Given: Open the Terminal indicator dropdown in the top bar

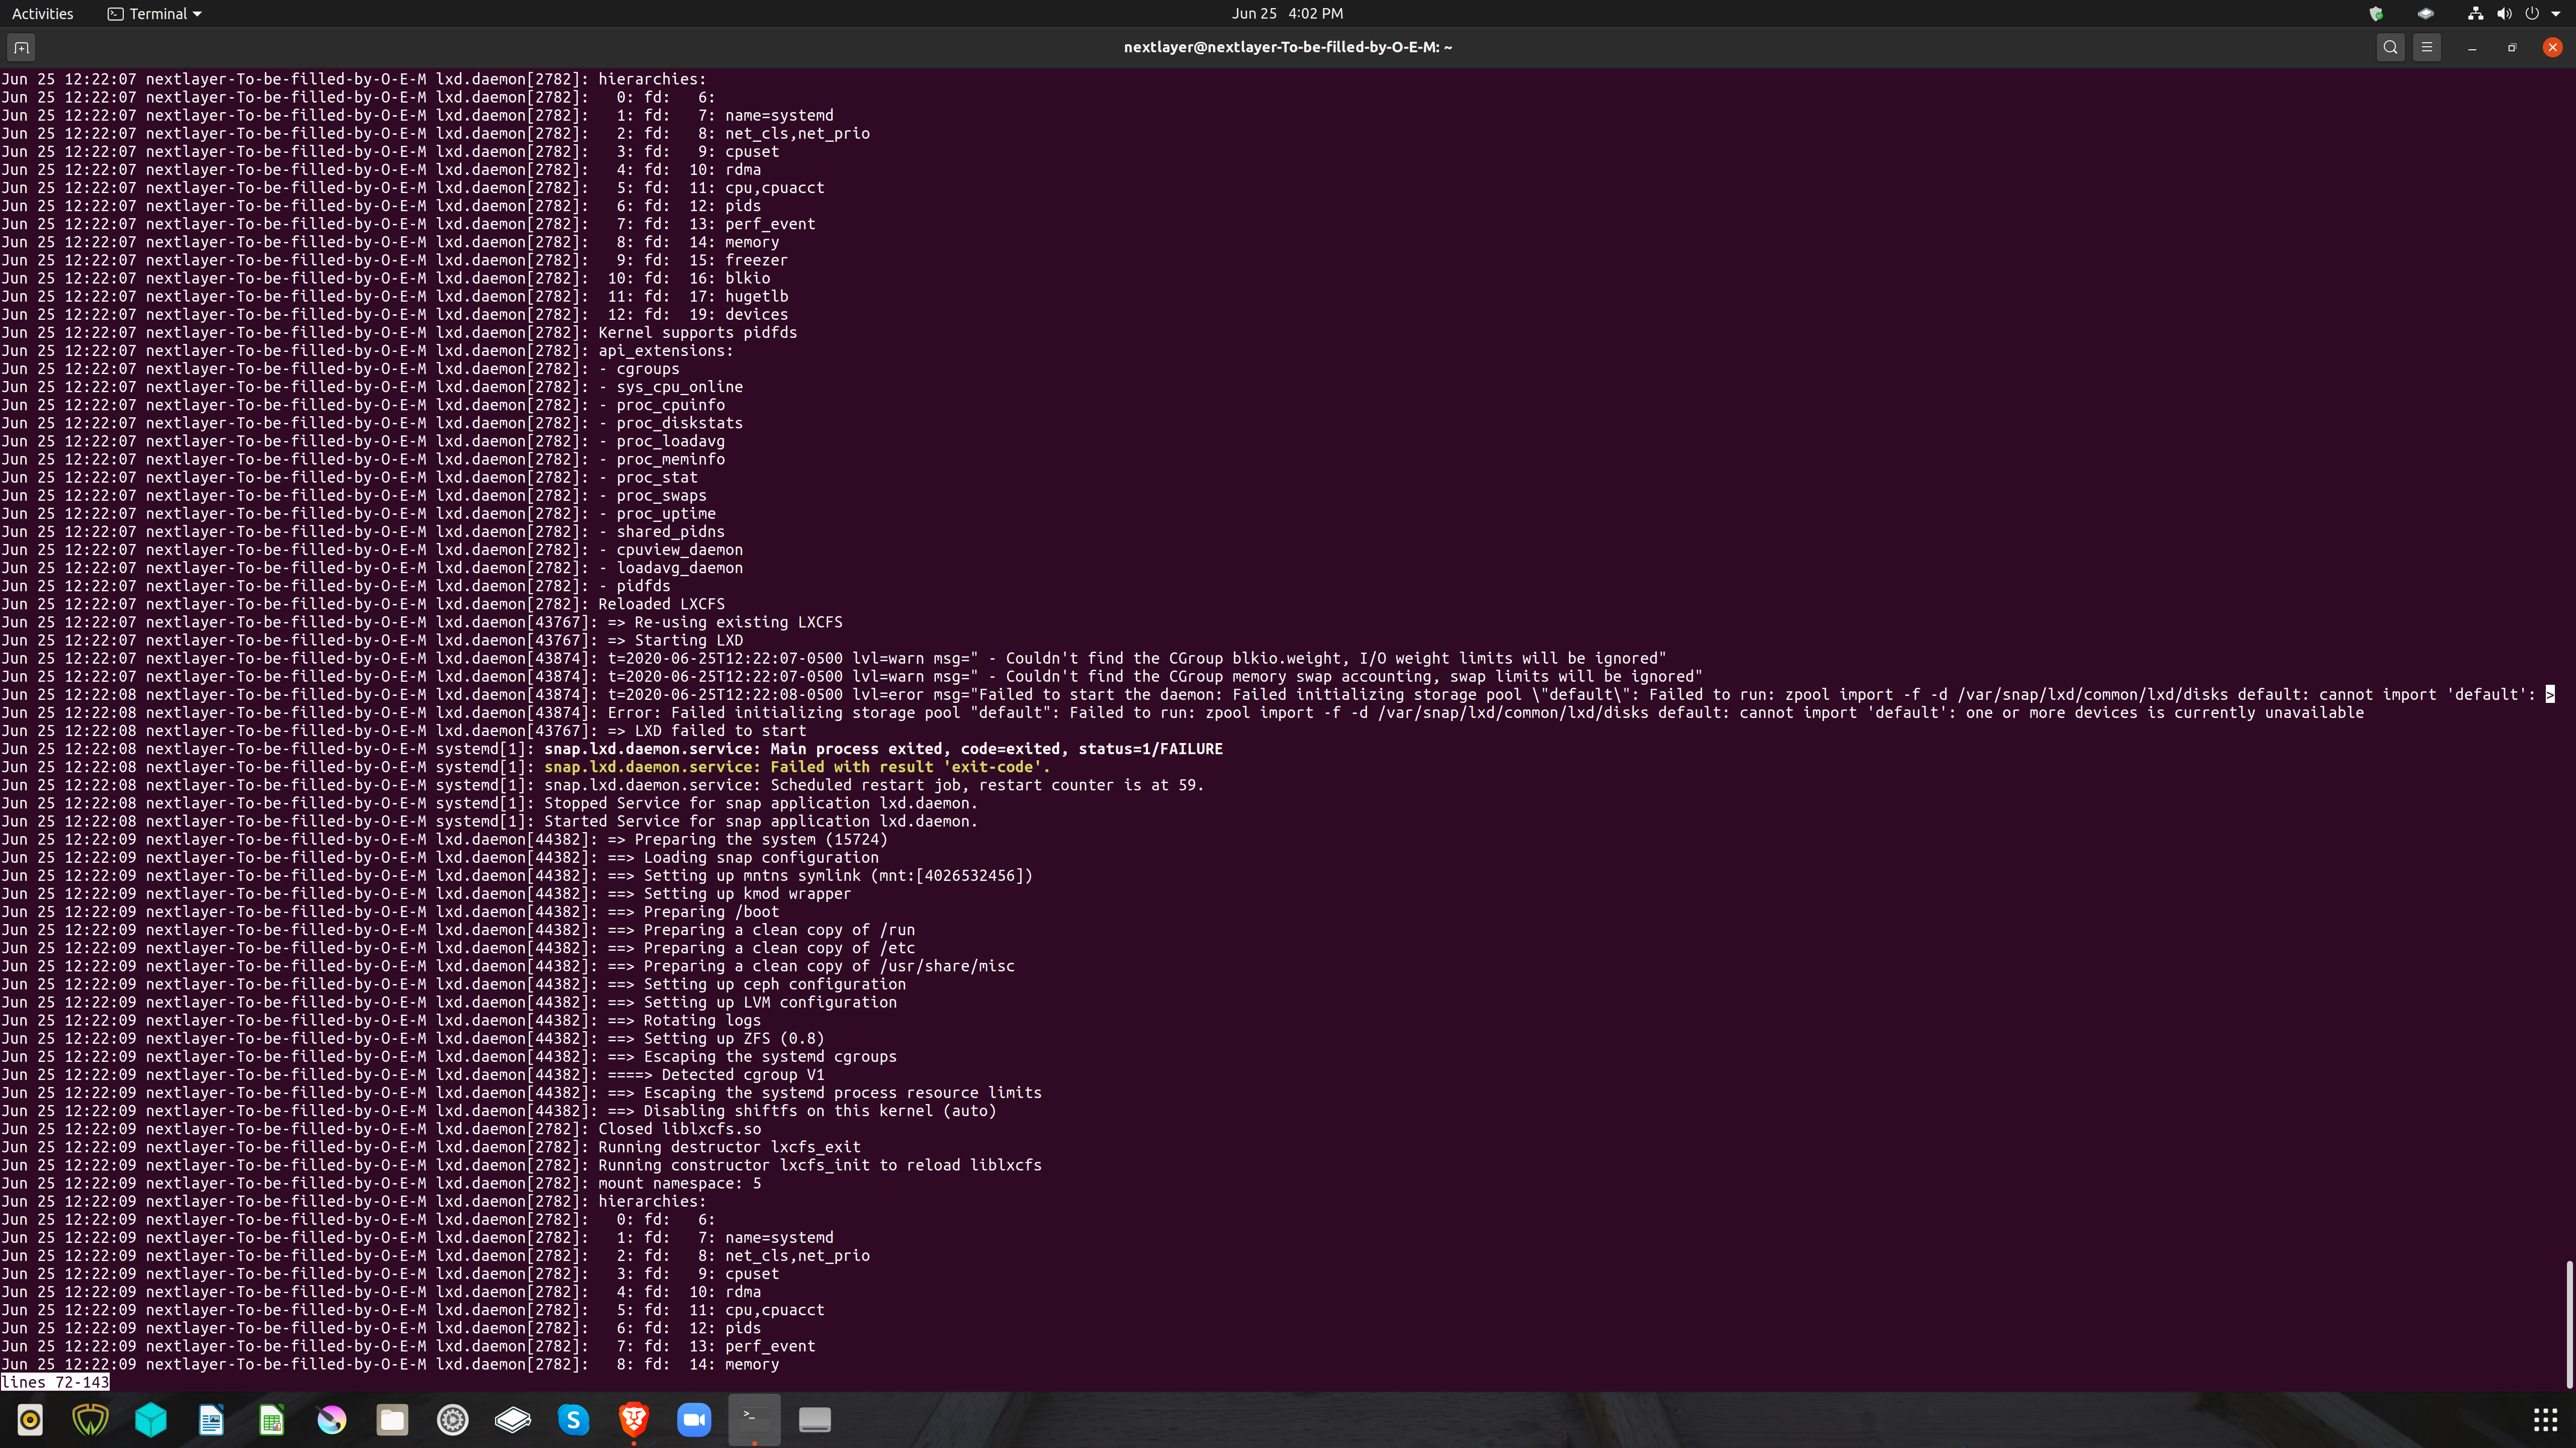Looking at the screenshot, I should coord(153,13).
